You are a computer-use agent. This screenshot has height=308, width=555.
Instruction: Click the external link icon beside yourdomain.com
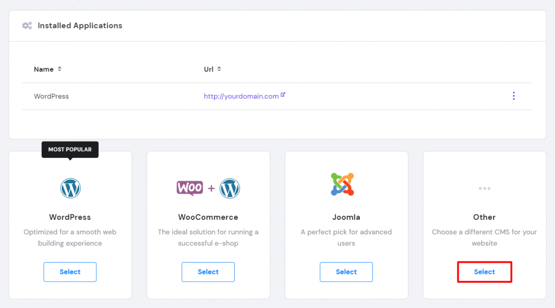click(283, 95)
